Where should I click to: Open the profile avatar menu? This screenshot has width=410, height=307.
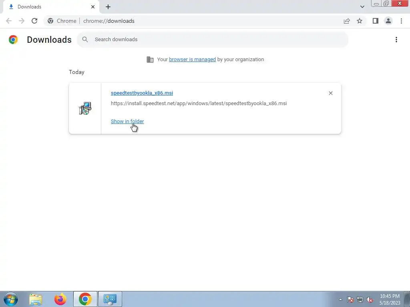click(388, 21)
